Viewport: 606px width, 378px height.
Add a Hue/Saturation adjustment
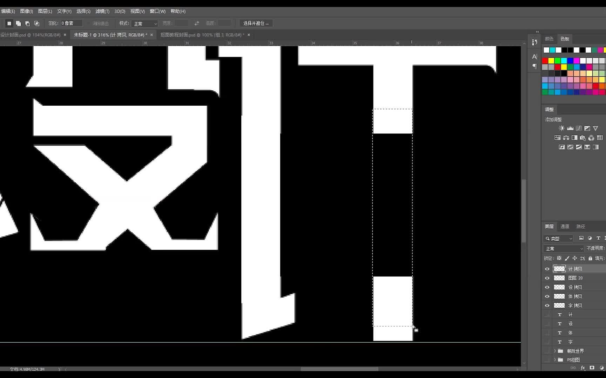point(558,138)
